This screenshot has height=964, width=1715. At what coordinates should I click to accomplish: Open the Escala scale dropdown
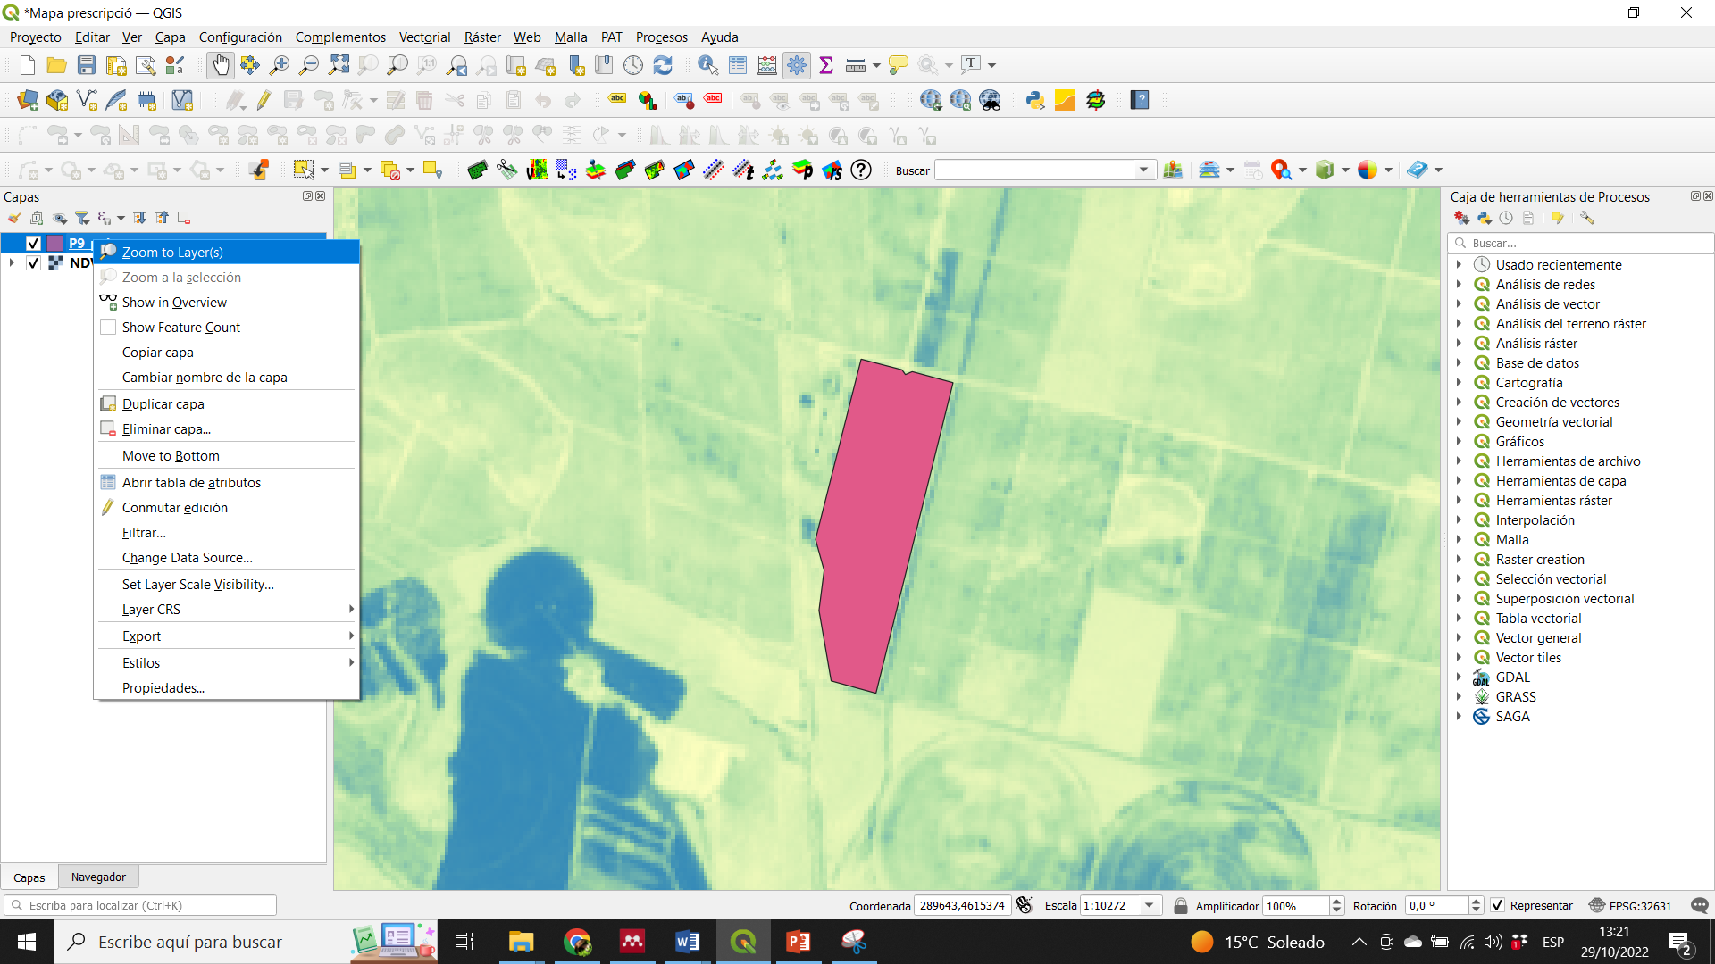pos(1150,905)
